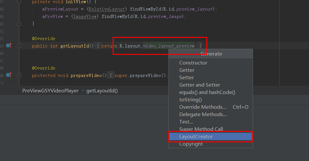
Task: Click PreViewGSYVideoPlayer breadcrumb
Action: pyautogui.click(x=50, y=91)
